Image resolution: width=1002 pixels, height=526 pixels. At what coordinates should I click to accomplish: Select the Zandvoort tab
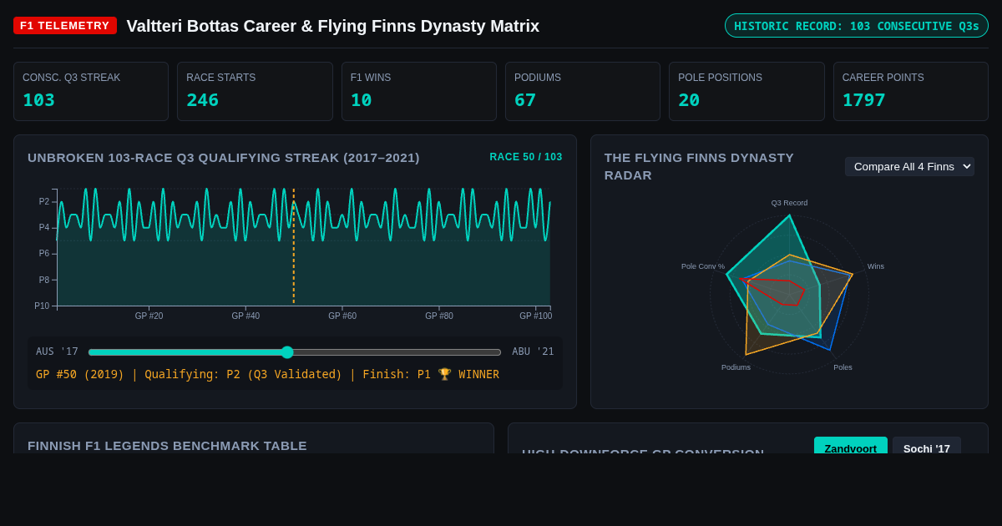click(850, 448)
